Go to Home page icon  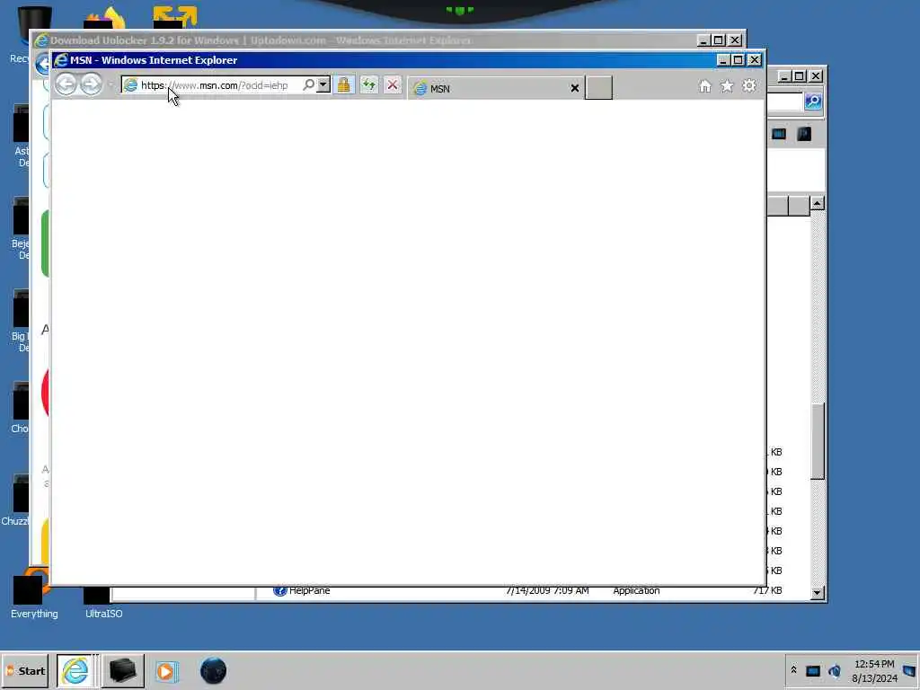tap(704, 86)
